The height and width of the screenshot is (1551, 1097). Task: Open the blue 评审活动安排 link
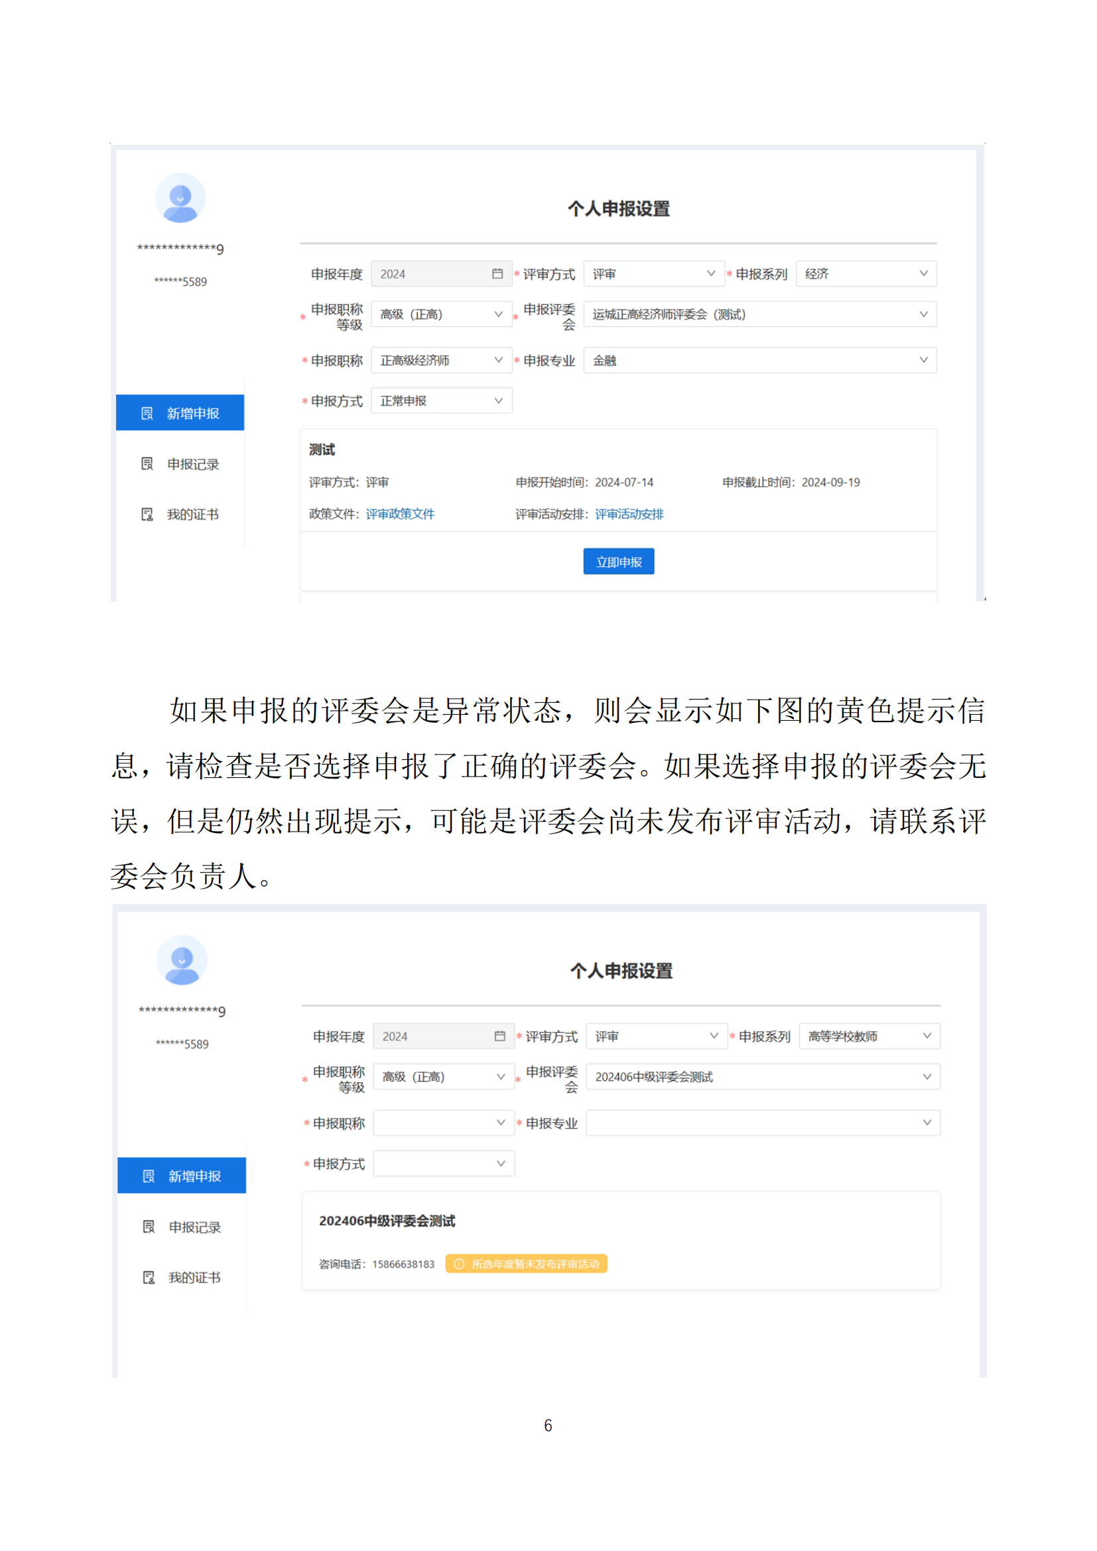[629, 514]
